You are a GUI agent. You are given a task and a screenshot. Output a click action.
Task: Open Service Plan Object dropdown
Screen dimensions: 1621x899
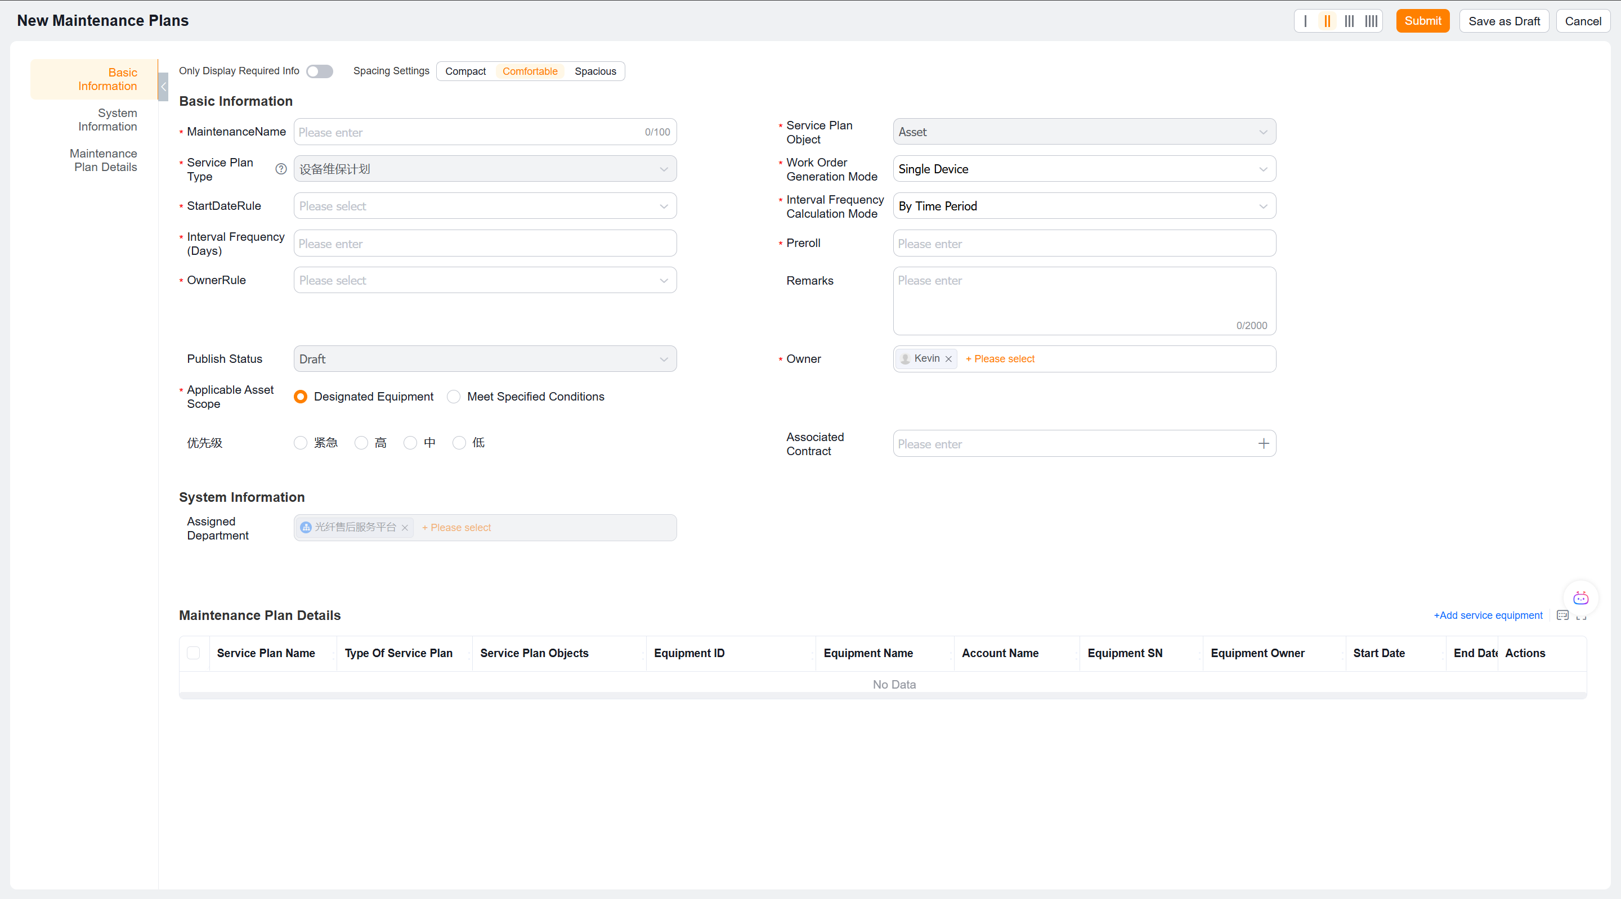pos(1084,132)
